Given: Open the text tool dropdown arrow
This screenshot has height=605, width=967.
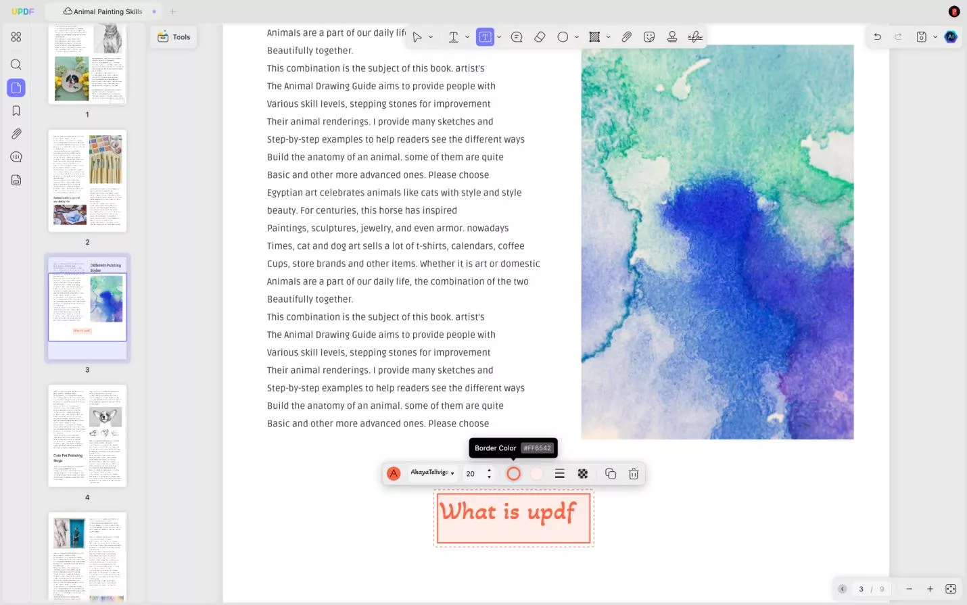Looking at the screenshot, I should pyautogui.click(x=467, y=37).
